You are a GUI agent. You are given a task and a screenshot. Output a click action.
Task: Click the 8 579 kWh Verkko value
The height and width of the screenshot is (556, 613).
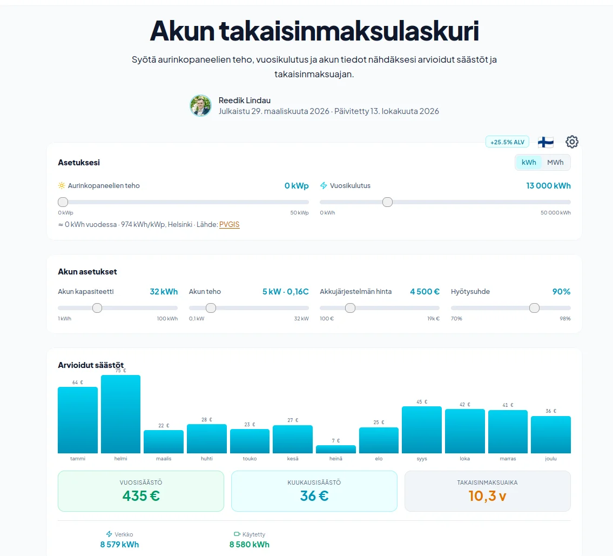tap(119, 545)
